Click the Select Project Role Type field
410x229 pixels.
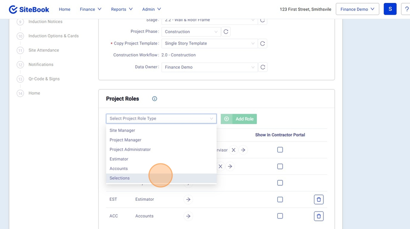[x=161, y=119]
